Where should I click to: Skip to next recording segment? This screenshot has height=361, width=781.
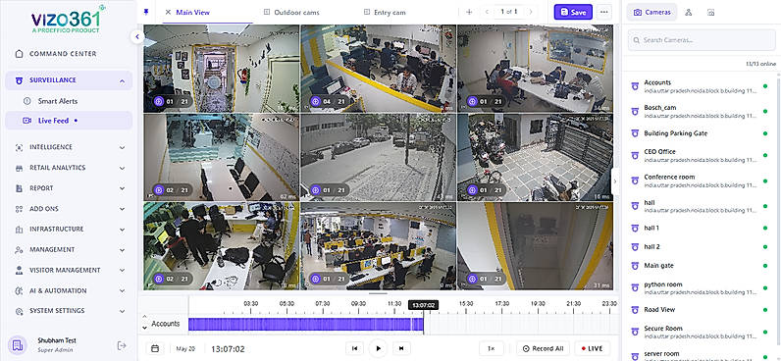tap(401, 348)
